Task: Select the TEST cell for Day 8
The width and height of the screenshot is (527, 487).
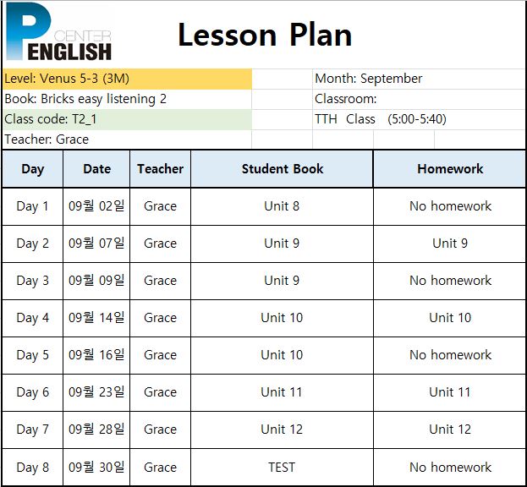Action: coord(282,468)
